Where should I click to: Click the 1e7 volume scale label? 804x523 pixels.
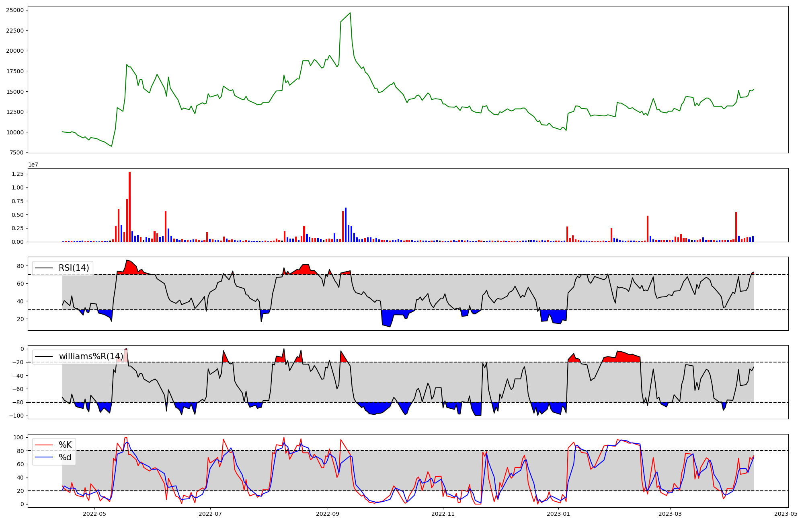33,165
